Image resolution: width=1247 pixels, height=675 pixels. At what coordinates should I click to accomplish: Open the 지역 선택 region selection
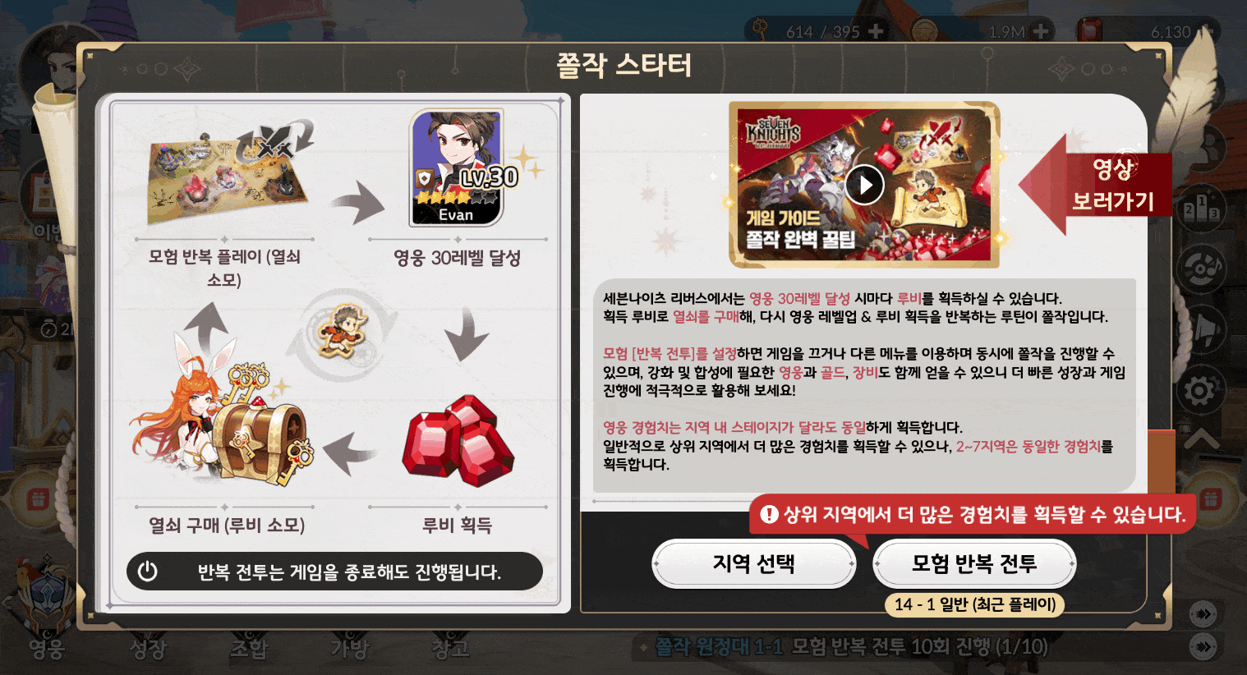point(753,563)
